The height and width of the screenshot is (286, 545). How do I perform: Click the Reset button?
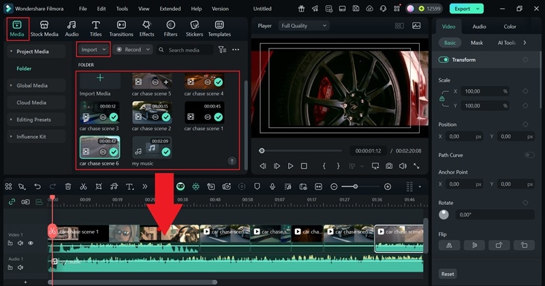pos(448,274)
